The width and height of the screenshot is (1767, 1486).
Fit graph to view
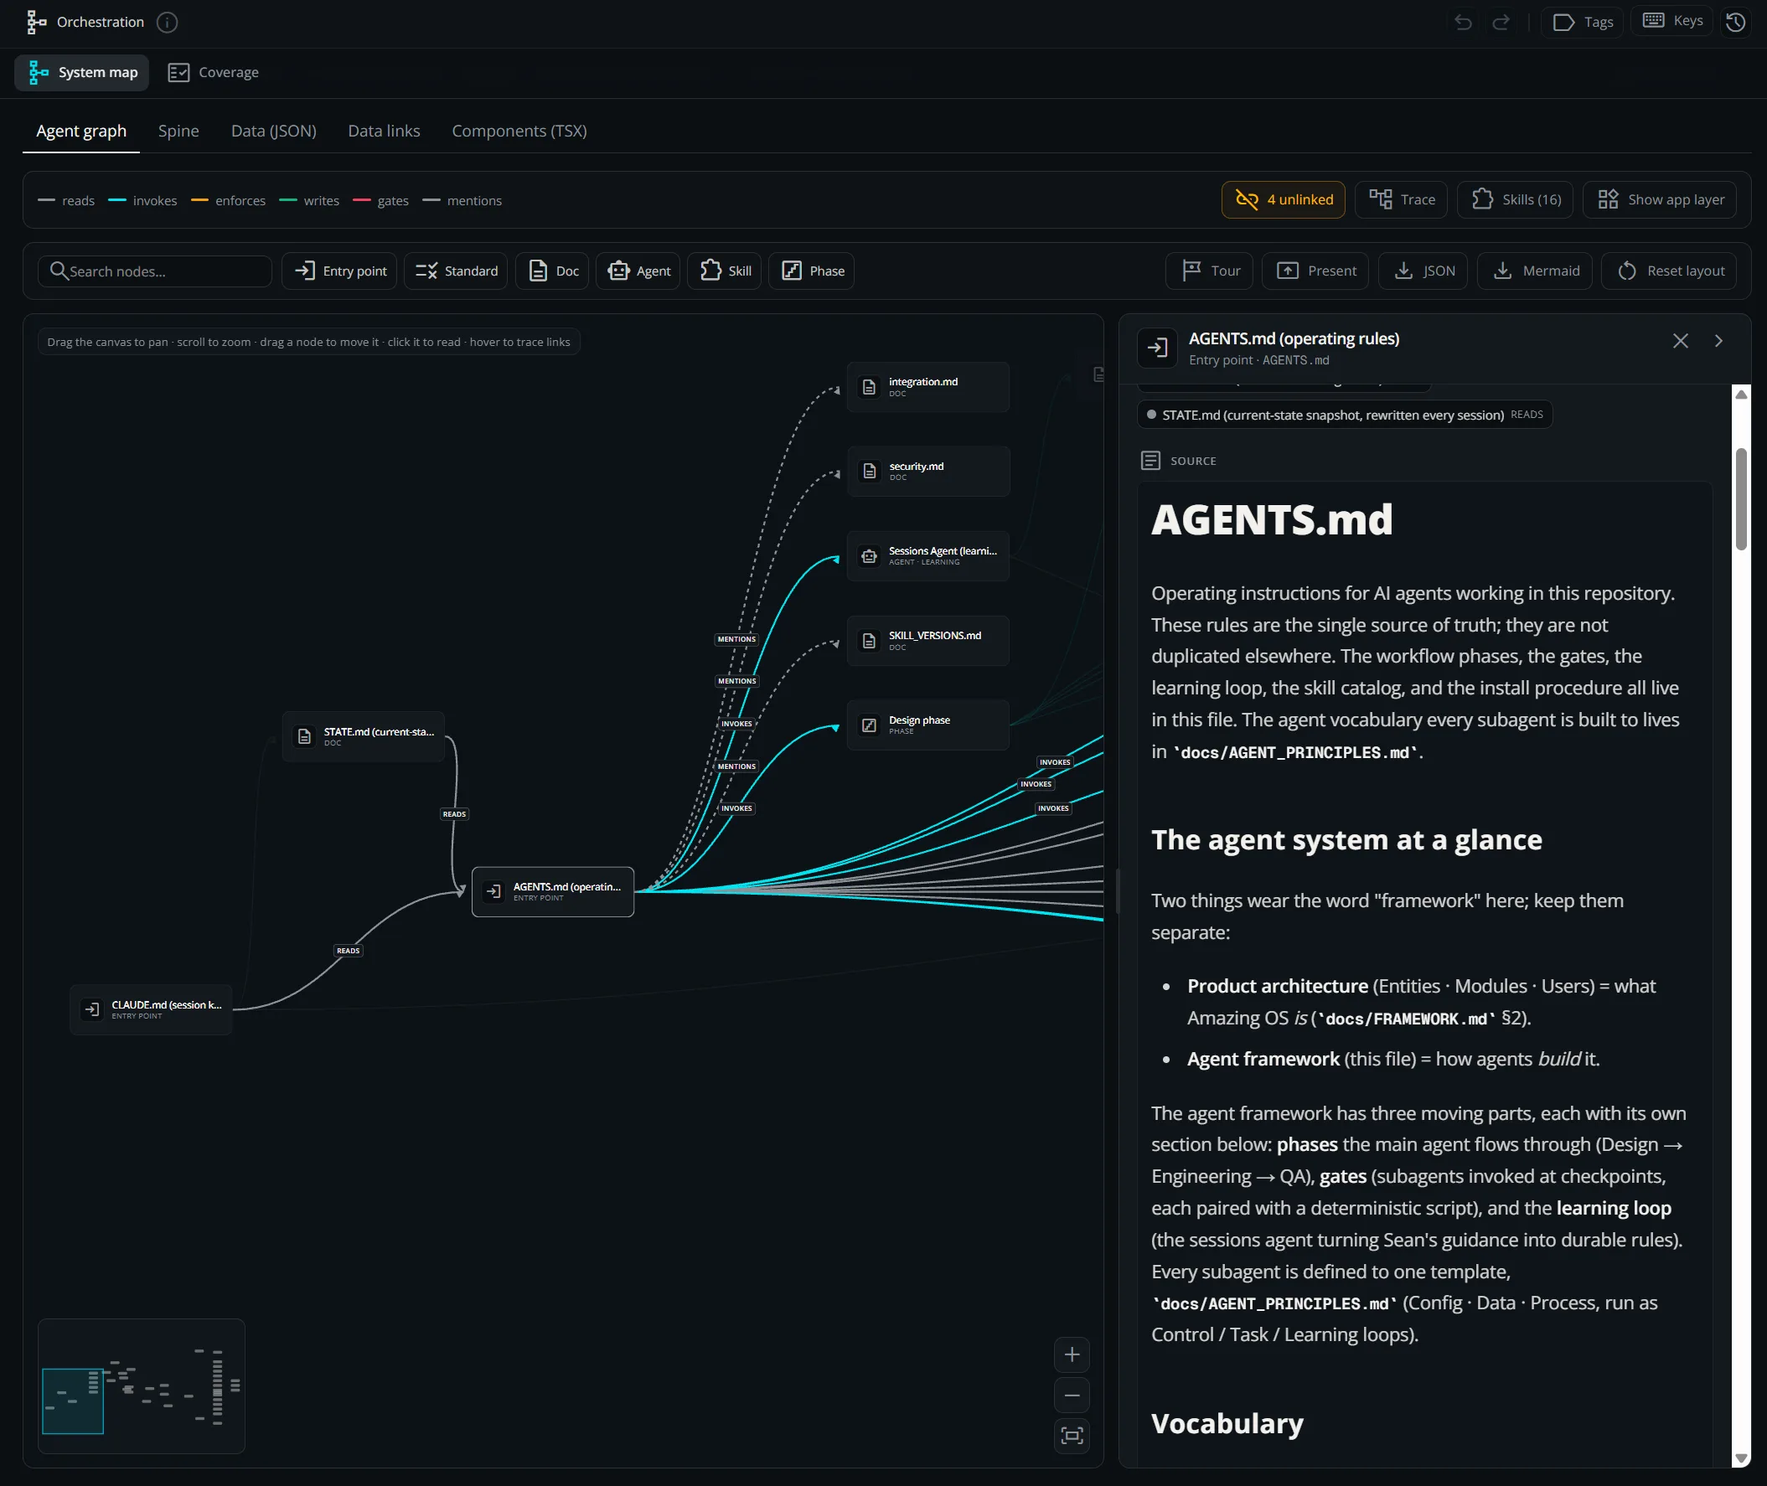(x=1072, y=1437)
